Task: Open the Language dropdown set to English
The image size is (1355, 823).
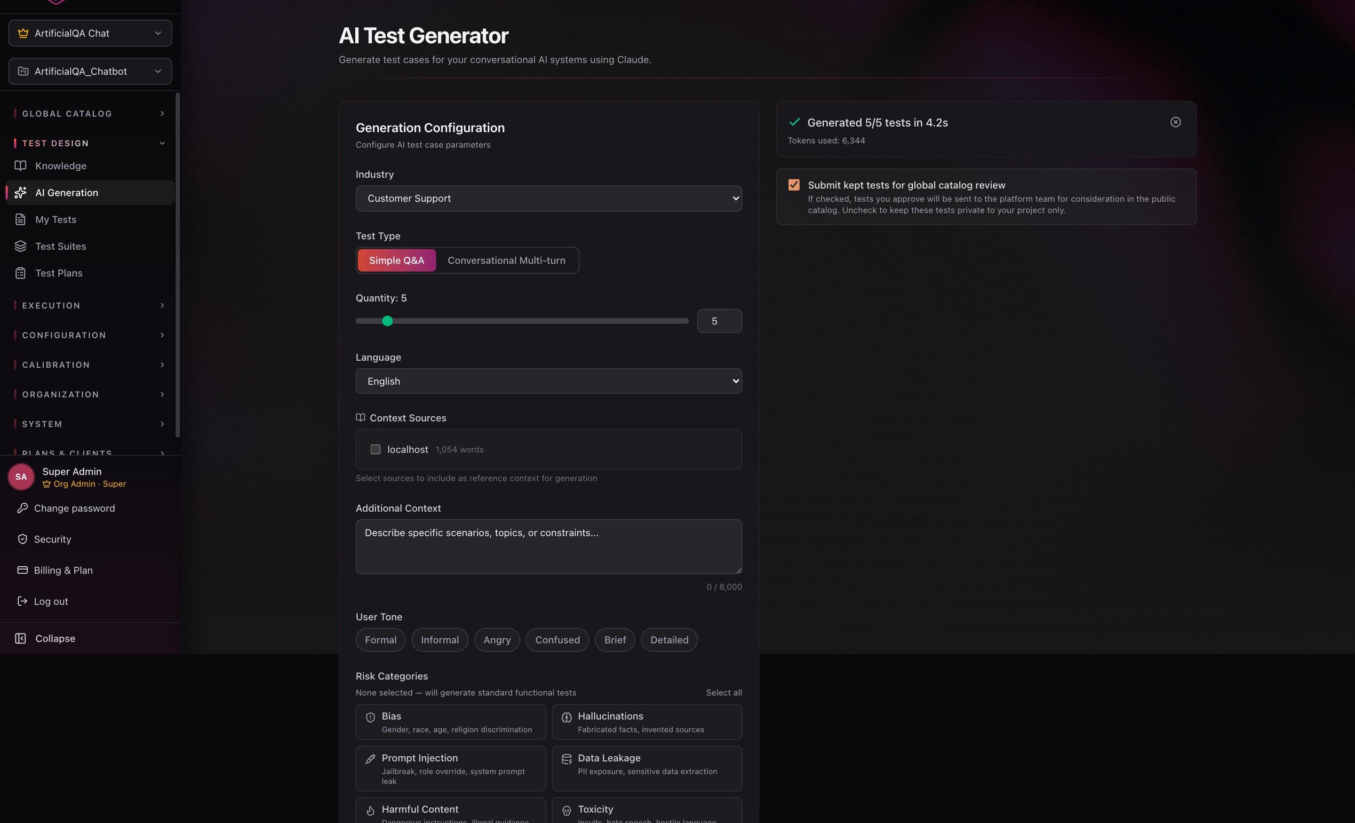Action: [549, 381]
